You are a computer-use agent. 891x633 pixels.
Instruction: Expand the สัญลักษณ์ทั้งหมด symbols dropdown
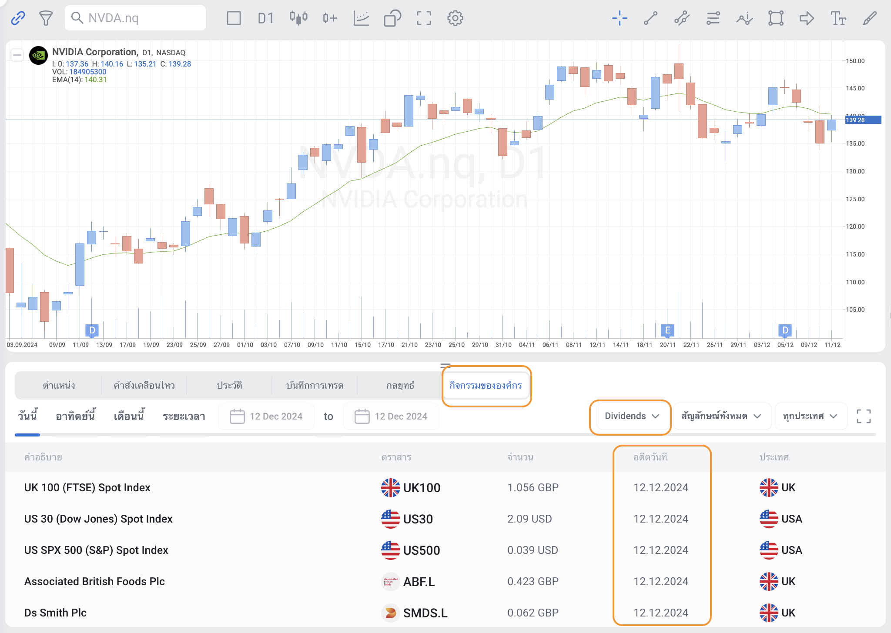721,416
